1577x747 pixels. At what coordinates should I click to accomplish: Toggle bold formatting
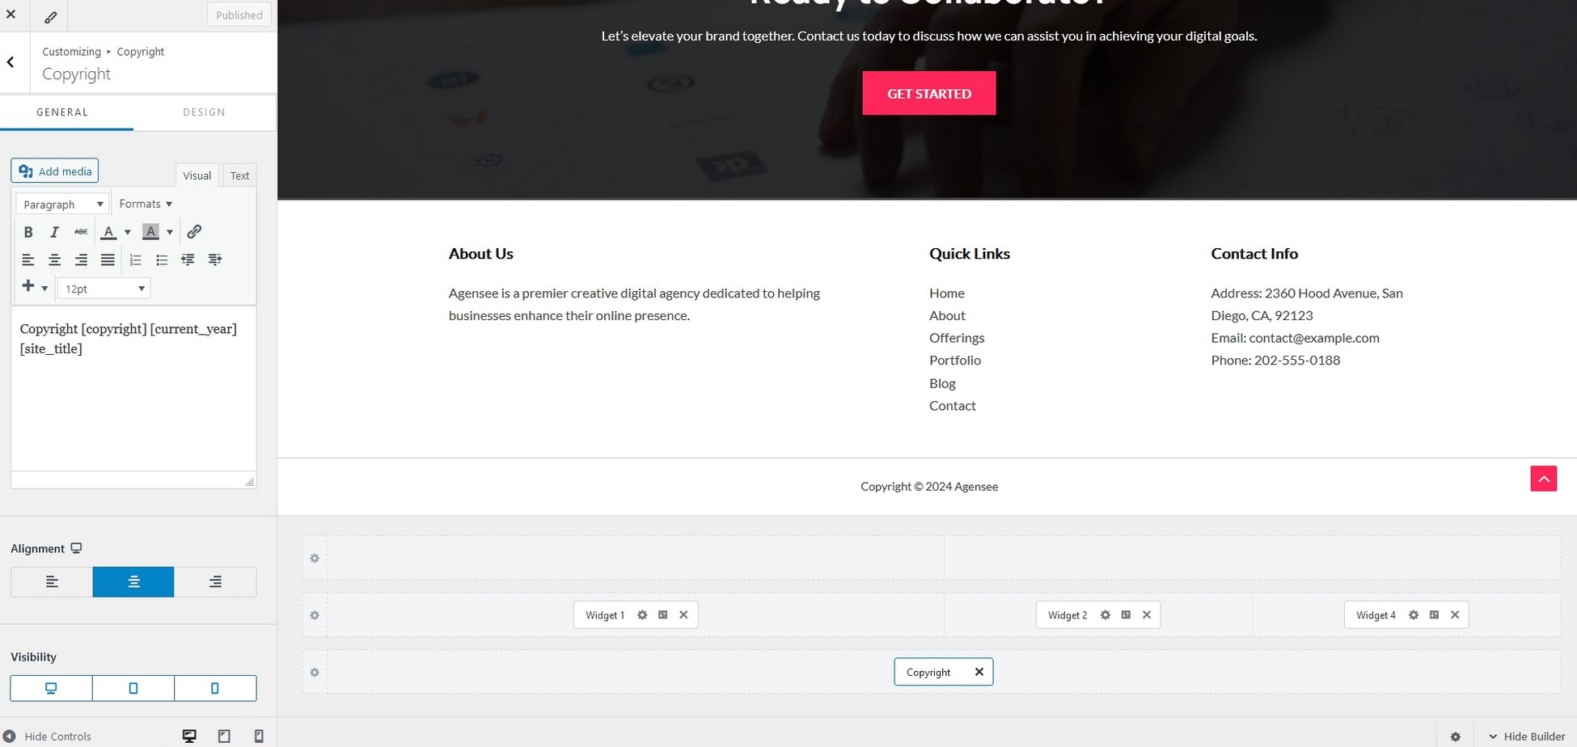pos(28,232)
